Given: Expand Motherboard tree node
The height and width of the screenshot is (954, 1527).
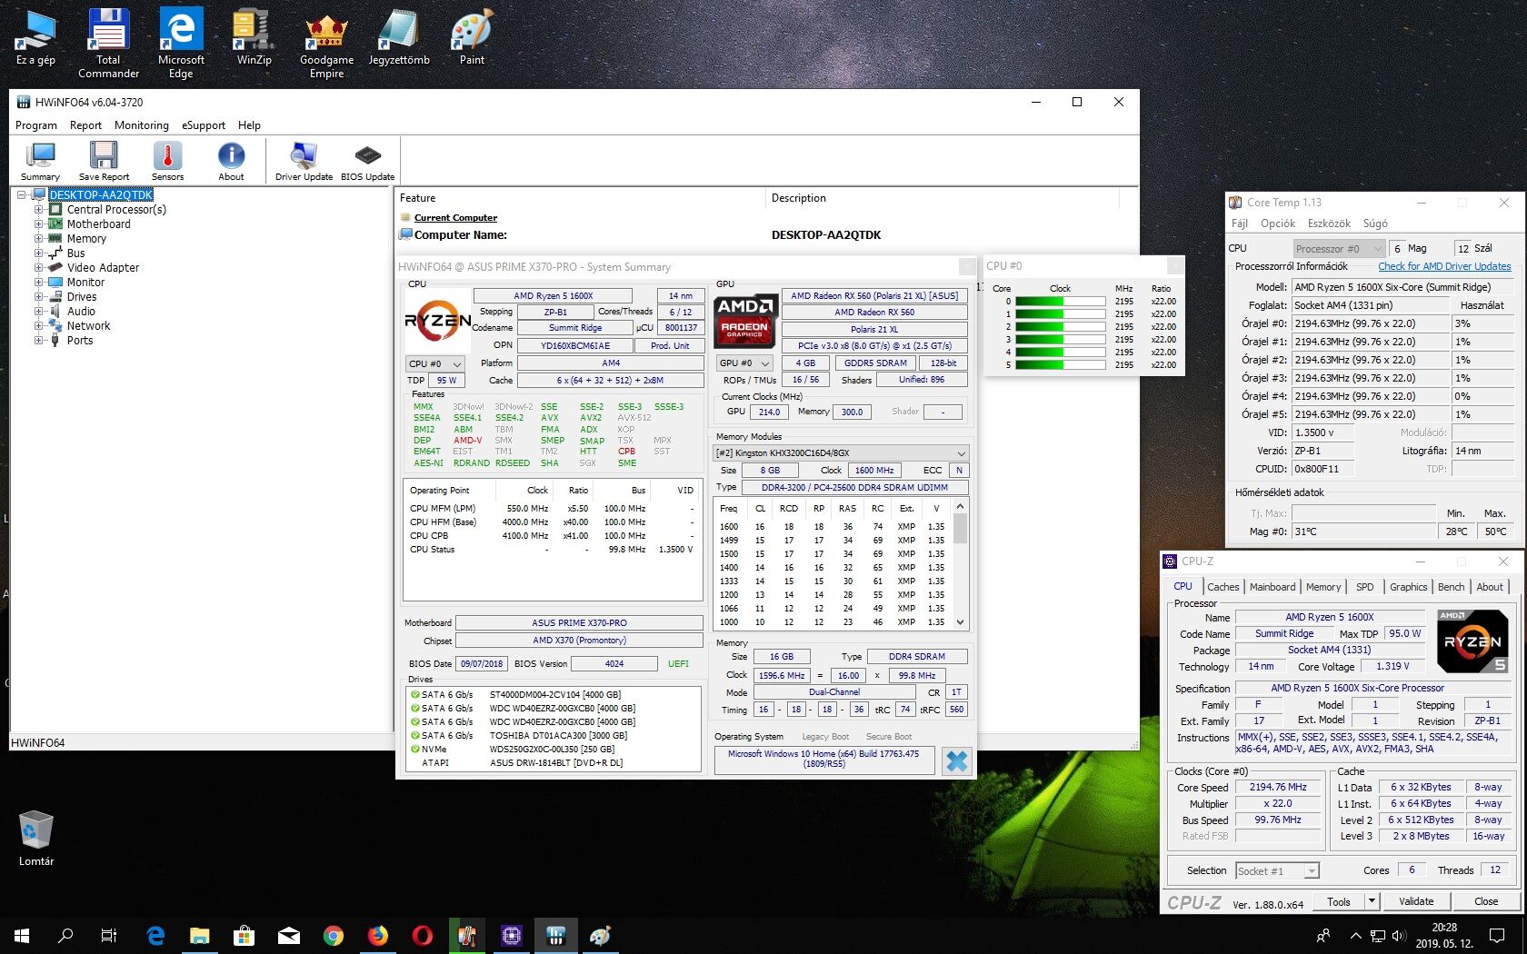Looking at the screenshot, I should click(39, 224).
